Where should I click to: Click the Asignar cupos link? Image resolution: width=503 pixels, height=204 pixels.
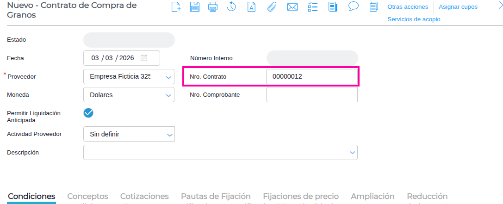458,7
